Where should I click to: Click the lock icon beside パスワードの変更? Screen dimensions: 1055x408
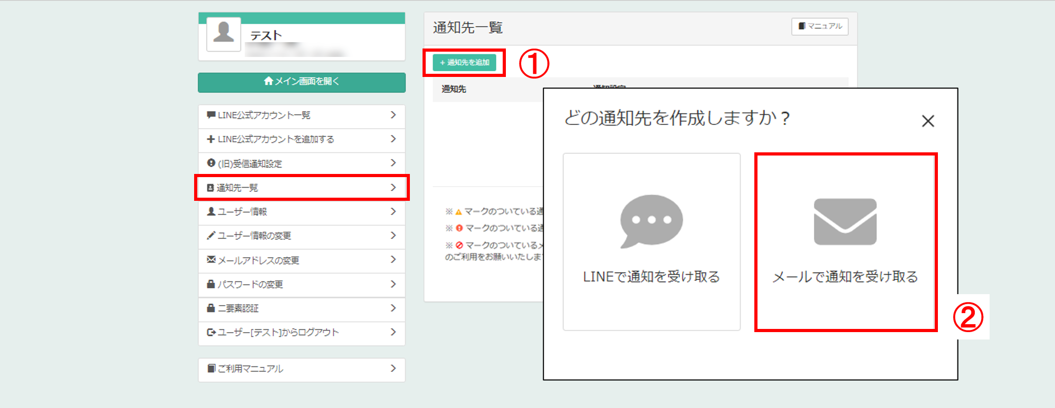211,284
